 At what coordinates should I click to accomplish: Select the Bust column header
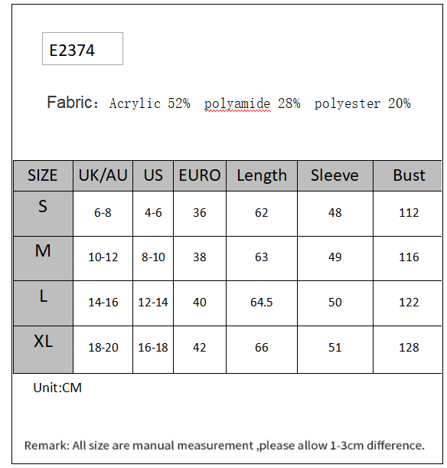408,175
